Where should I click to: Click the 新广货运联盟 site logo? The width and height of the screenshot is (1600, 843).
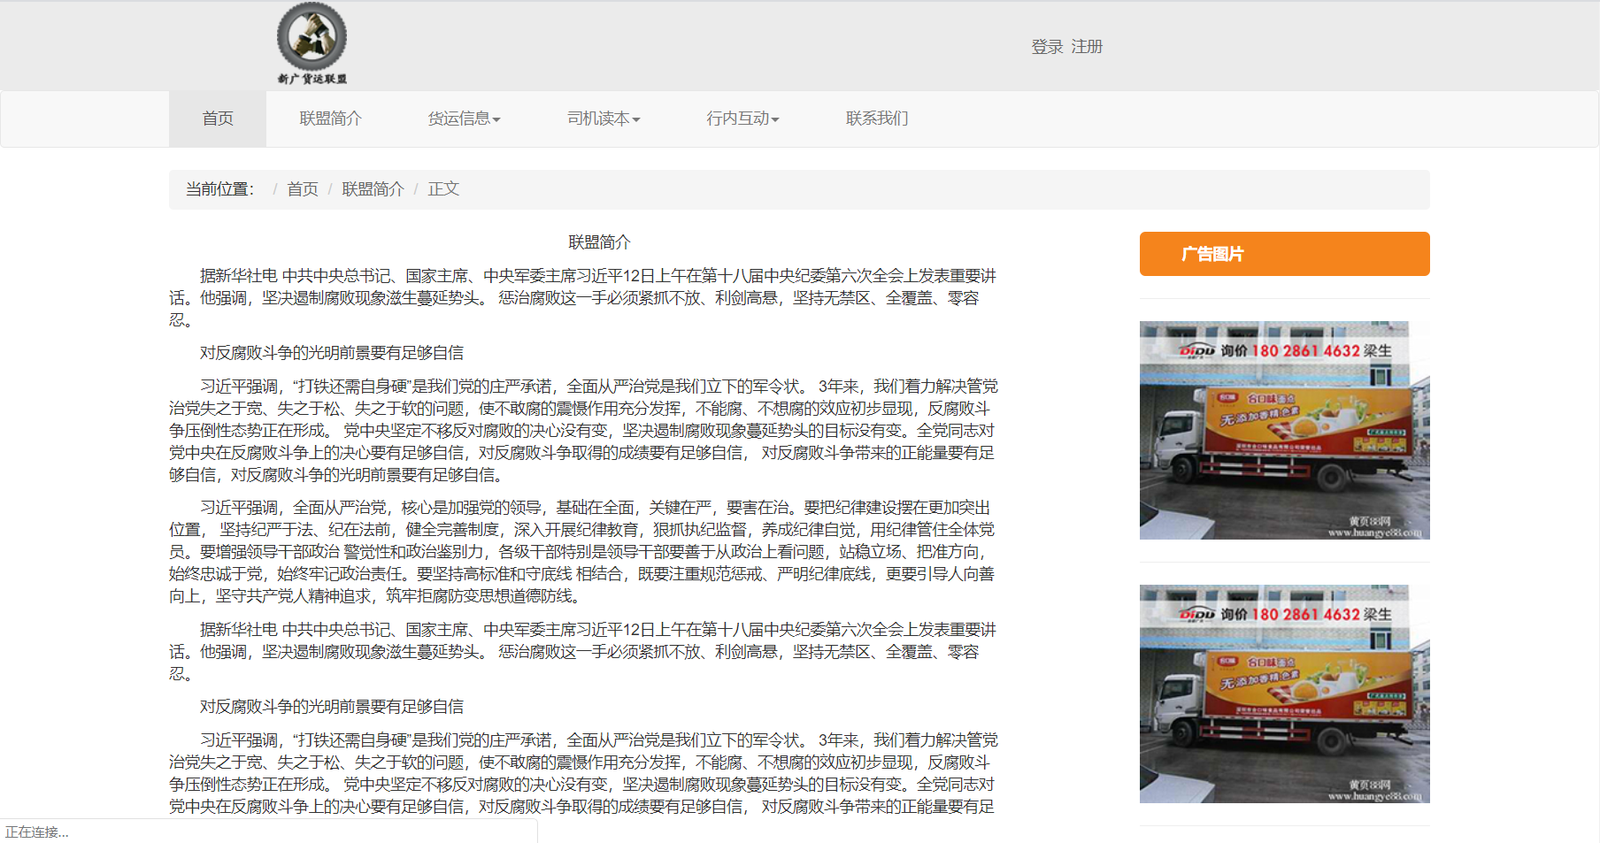pos(312,44)
